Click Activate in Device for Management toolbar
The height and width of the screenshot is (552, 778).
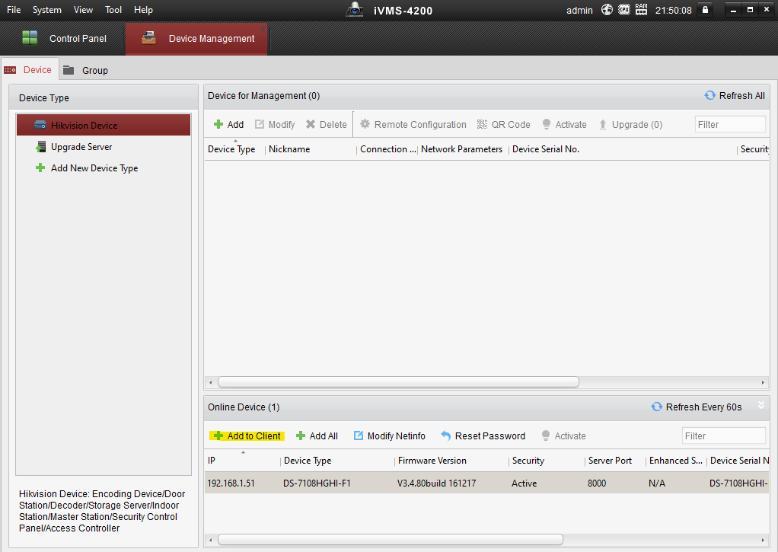coord(565,125)
